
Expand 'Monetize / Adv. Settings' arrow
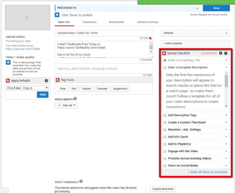(x=226, y=129)
